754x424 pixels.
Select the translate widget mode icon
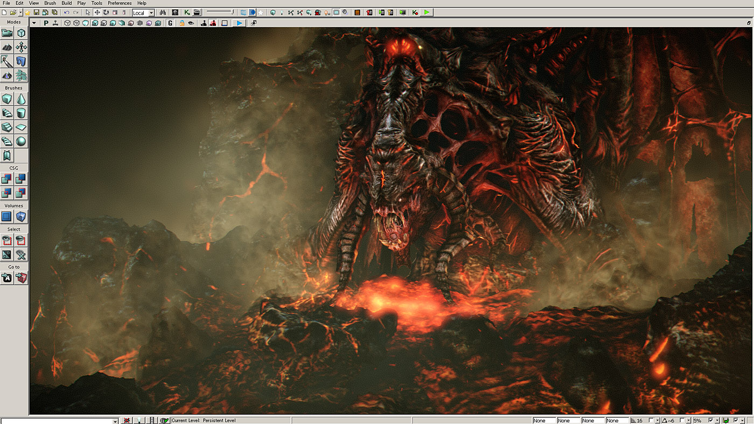pyautogui.click(x=97, y=12)
